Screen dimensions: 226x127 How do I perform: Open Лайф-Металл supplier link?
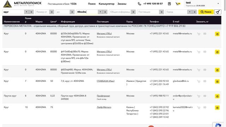(104, 107)
